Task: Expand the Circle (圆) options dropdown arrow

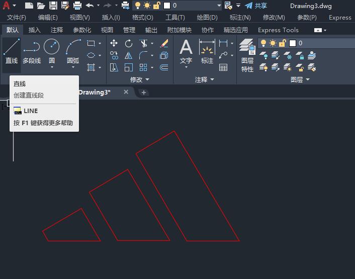Action: [52, 67]
